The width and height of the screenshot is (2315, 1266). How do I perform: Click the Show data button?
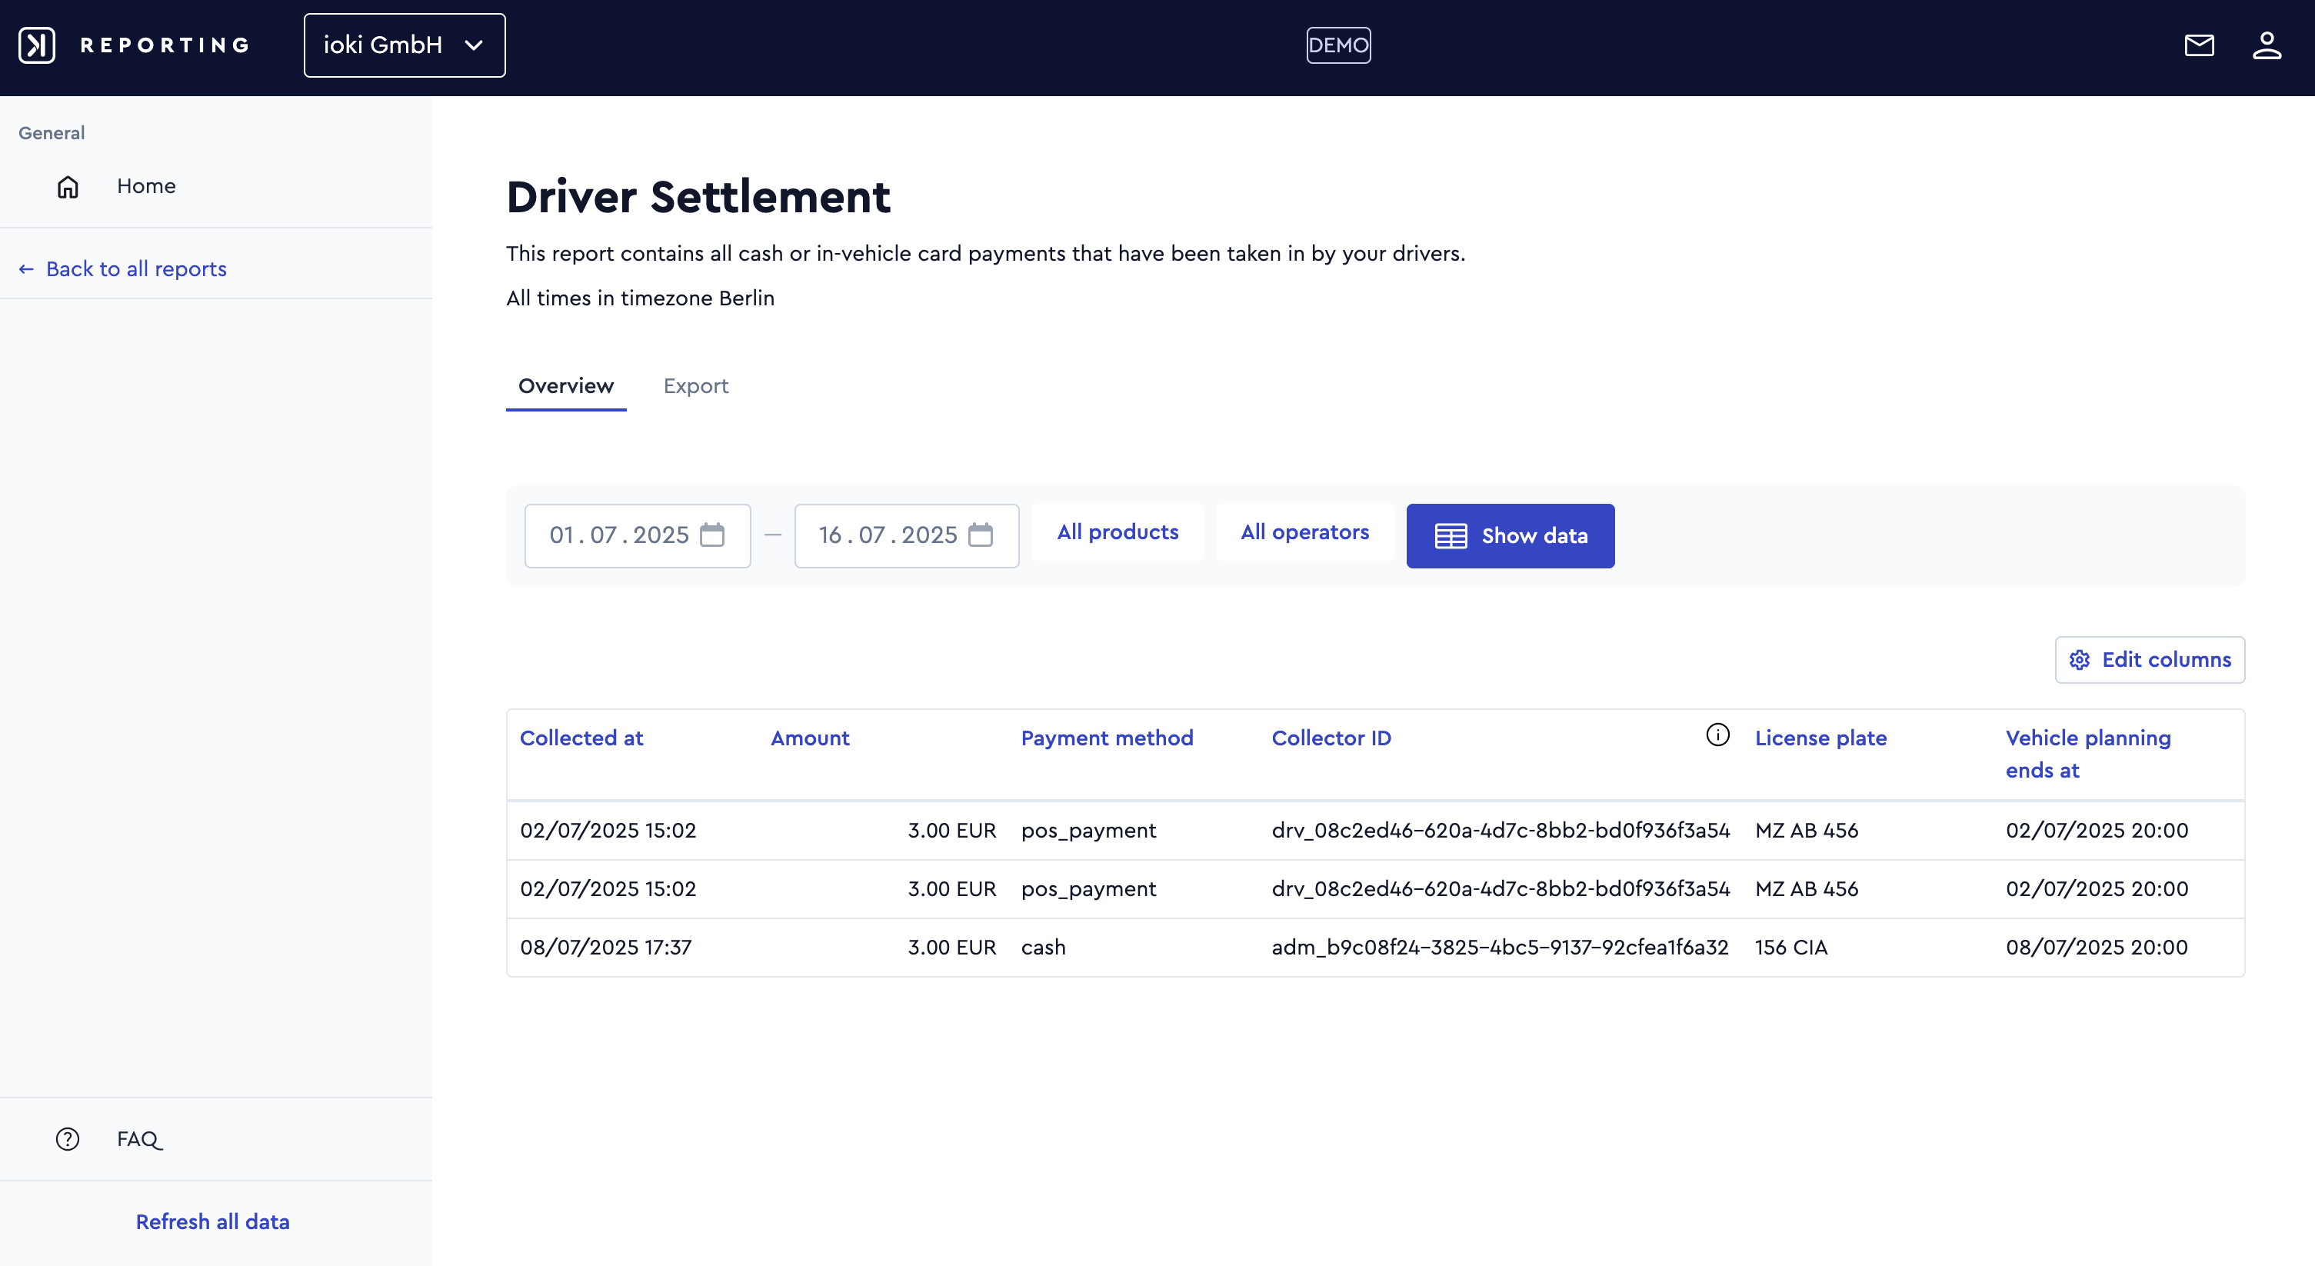tap(1510, 535)
